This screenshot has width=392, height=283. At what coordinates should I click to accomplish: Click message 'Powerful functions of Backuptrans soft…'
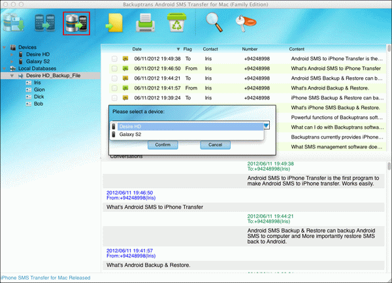(336, 118)
